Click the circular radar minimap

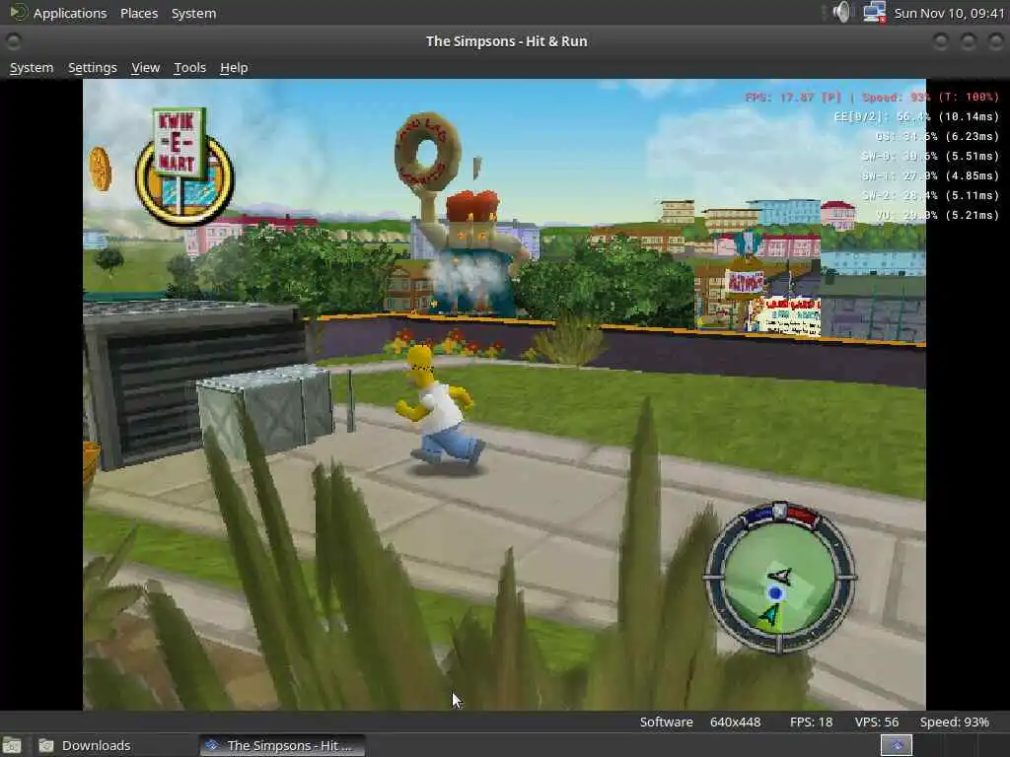[779, 579]
